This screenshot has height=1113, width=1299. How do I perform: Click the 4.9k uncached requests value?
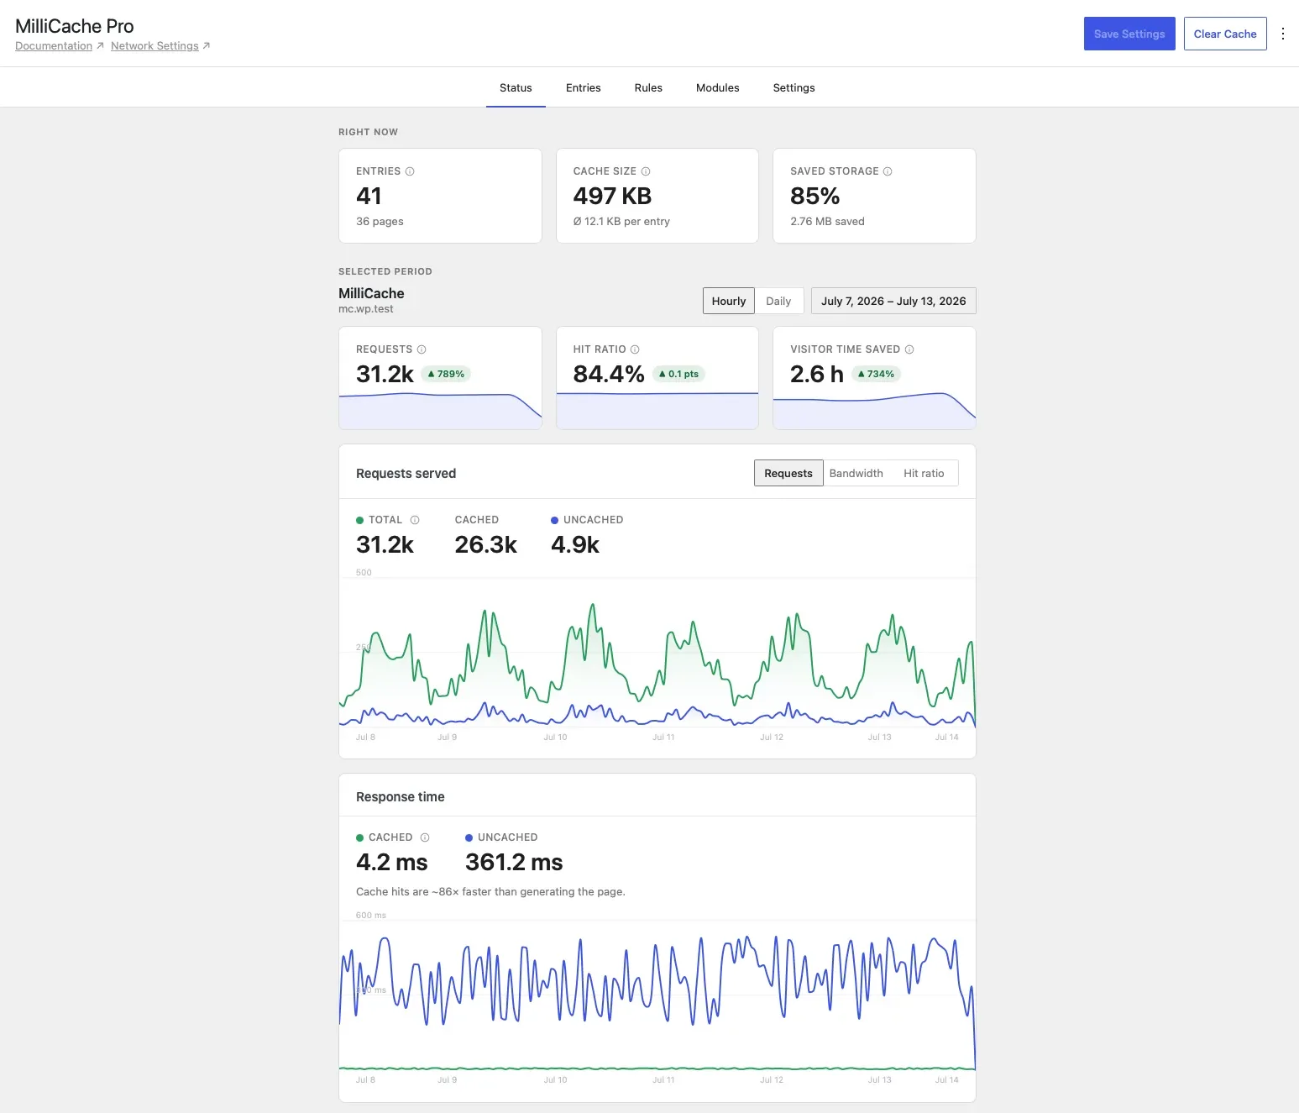[x=575, y=544]
